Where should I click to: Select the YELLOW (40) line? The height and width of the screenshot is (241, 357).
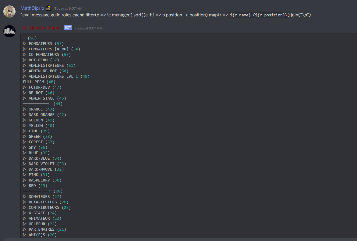pyautogui.click(x=39, y=125)
